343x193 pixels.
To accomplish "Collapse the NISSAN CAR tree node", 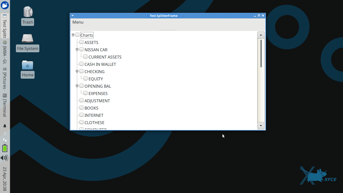I will (x=77, y=50).
